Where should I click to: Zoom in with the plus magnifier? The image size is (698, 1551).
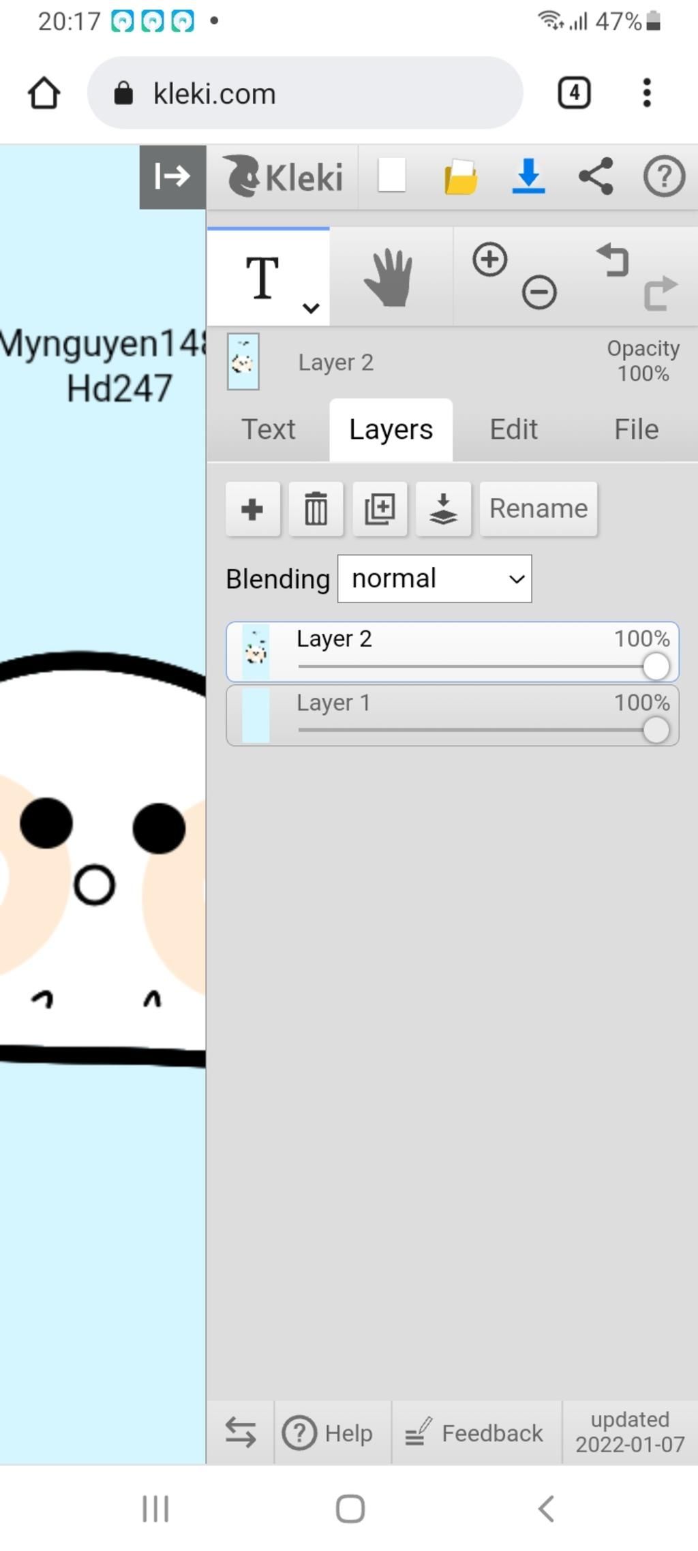[x=489, y=260]
